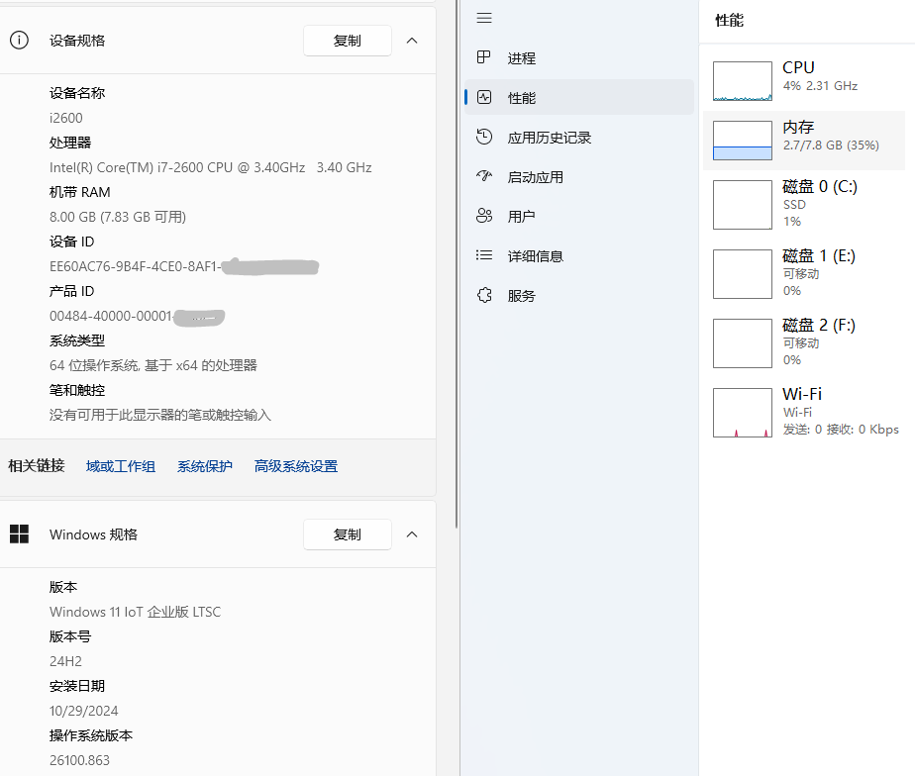Click the Intel Core i7-2600 processor text
The height and width of the screenshot is (776, 915).
[x=211, y=167]
